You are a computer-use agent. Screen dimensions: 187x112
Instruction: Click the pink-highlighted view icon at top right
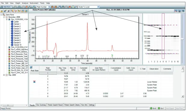click(x=176, y=11)
